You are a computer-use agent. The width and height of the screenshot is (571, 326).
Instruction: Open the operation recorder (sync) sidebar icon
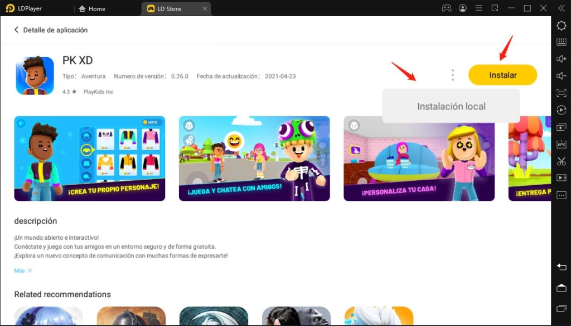pos(561,110)
